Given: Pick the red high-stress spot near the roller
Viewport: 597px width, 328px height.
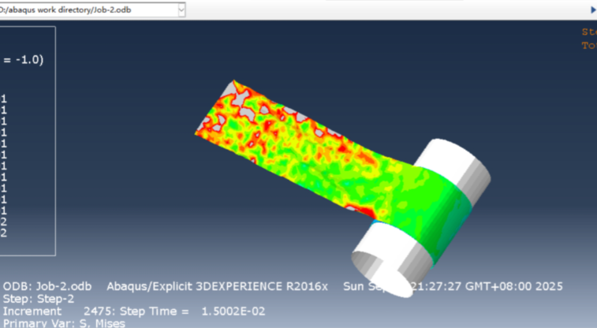Looking at the screenshot, I should point(364,213).
